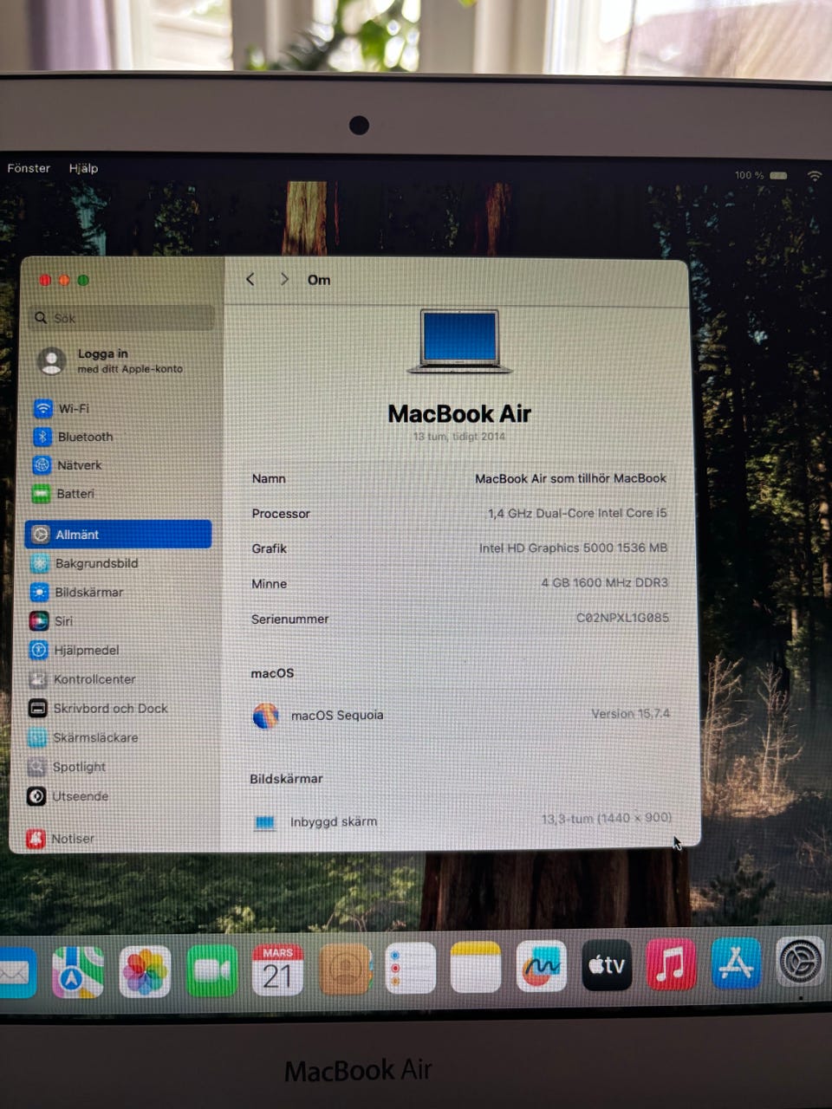Viewport: 832px width, 1109px height.
Task: Open the Fönster menu
Action: point(29,168)
